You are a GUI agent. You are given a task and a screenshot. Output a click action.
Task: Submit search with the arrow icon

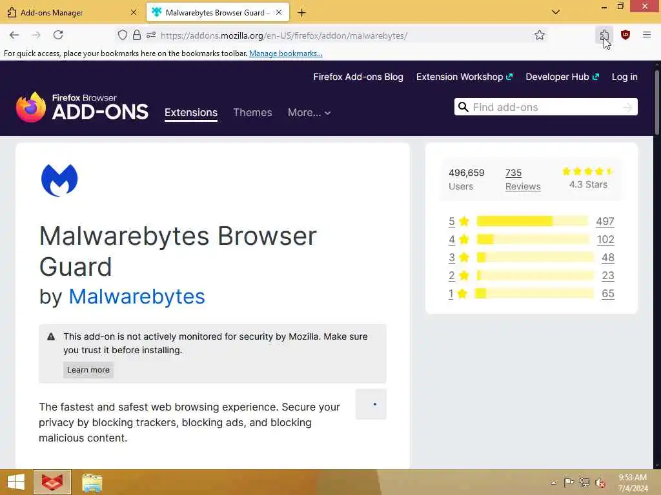627,108
